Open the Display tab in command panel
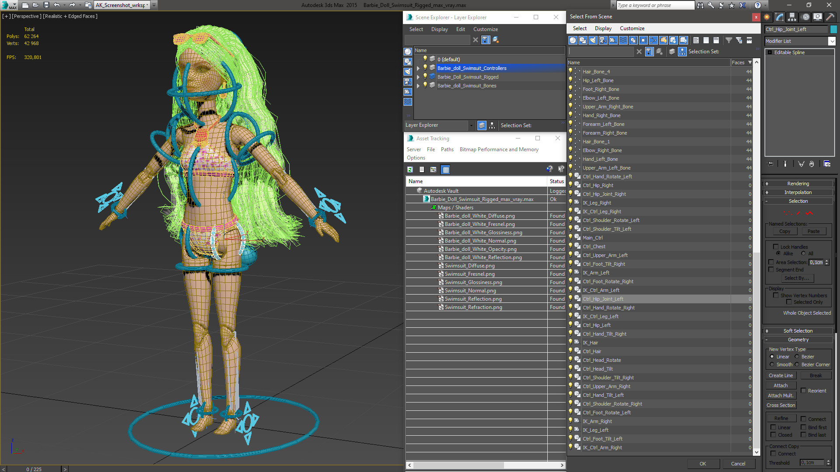 [x=817, y=17]
